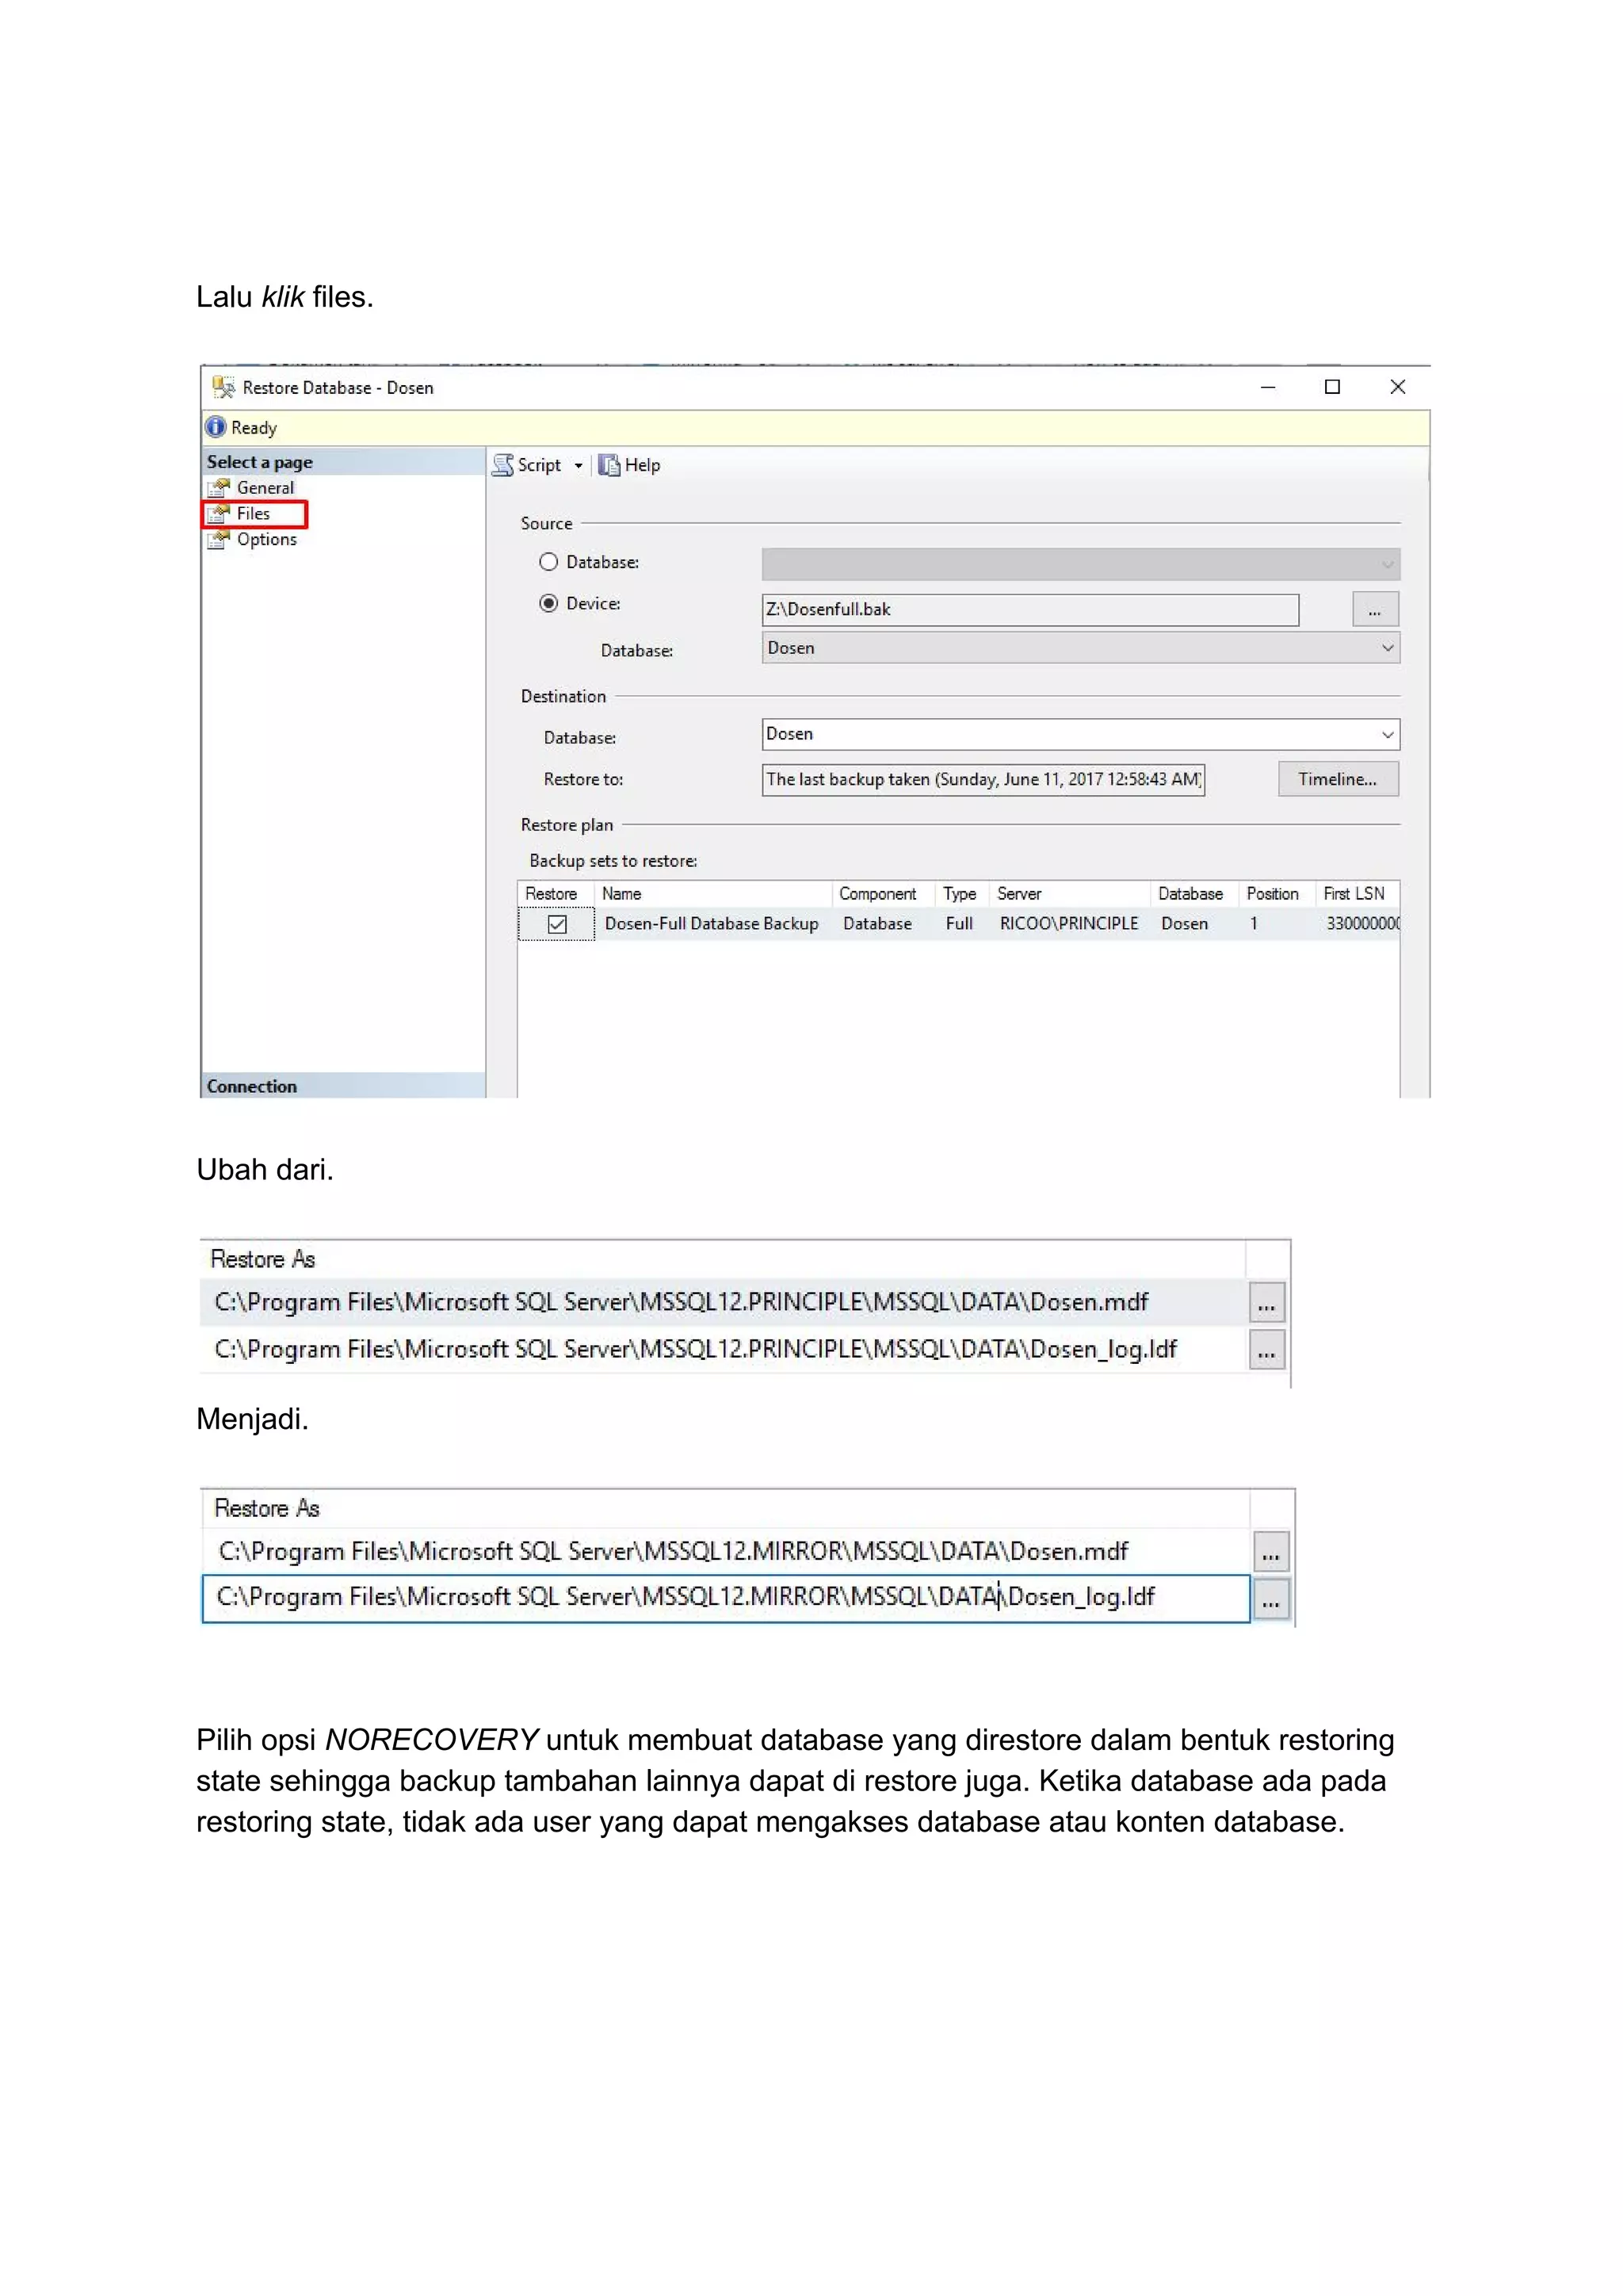Browse button beside PRINCIPLE Dosen.mdf path

pos(1267,1304)
